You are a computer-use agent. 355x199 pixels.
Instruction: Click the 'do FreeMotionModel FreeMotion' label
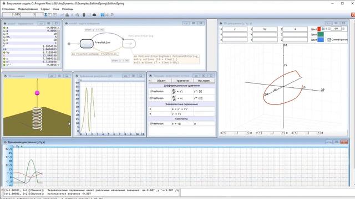click(95, 54)
